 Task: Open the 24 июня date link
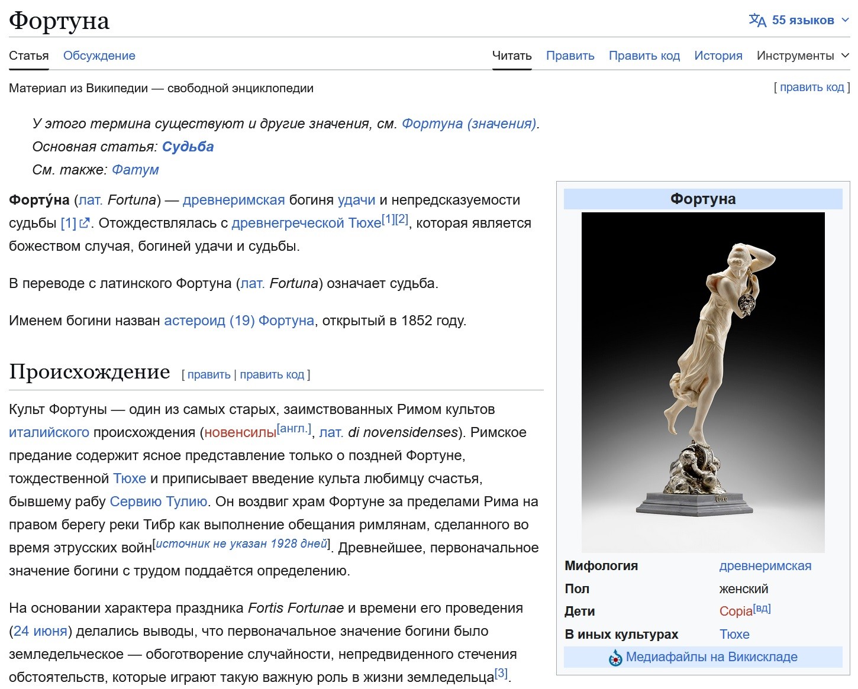(x=40, y=631)
